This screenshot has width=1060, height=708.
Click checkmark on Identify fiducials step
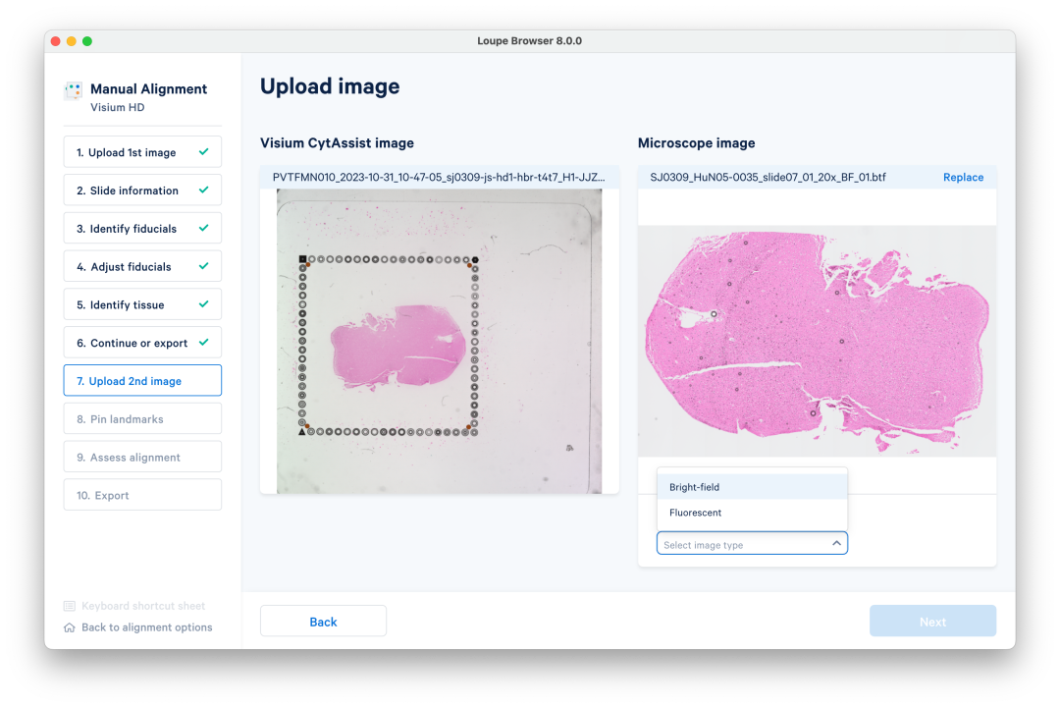[203, 229]
